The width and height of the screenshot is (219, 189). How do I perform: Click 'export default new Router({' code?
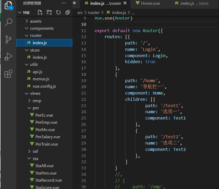129,31
